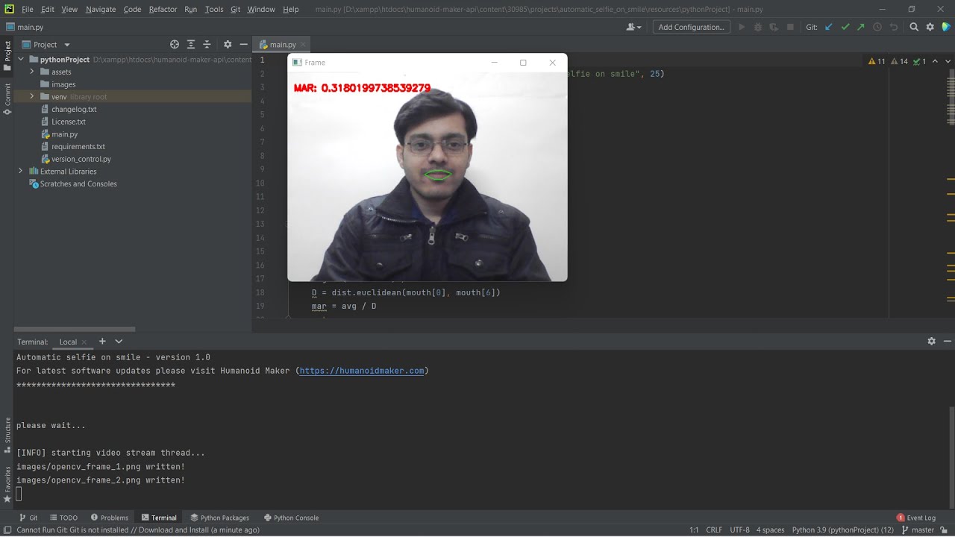
Task: Open Terminal panel settings gear
Action: [931, 342]
